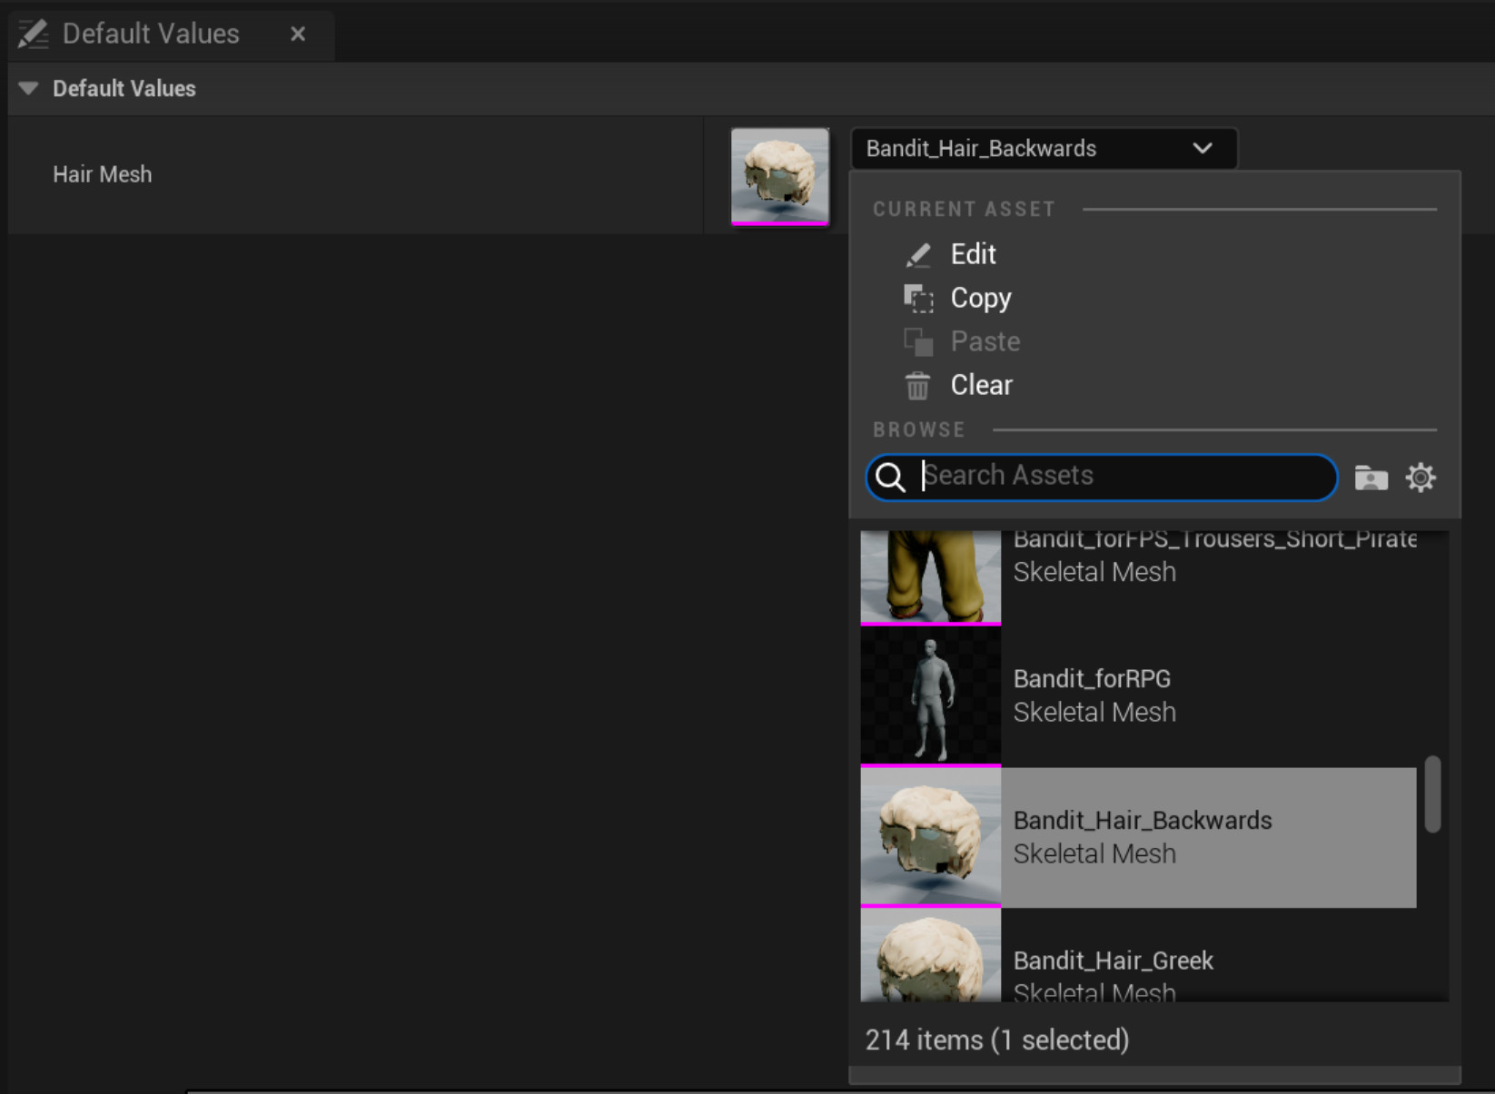Choose Paste from the asset menu
Screen dimensions: 1495x1094
click(985, 341)
